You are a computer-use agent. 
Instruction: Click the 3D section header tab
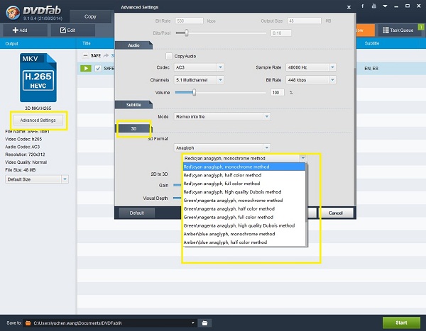(x=133, y=128)
